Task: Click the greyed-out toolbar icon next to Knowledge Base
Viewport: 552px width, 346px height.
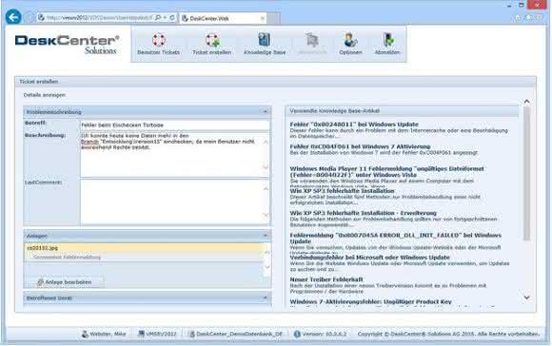Action: click(x=312, y=40)
